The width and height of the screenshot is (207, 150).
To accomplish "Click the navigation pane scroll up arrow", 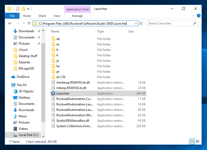I will (43, 30).
